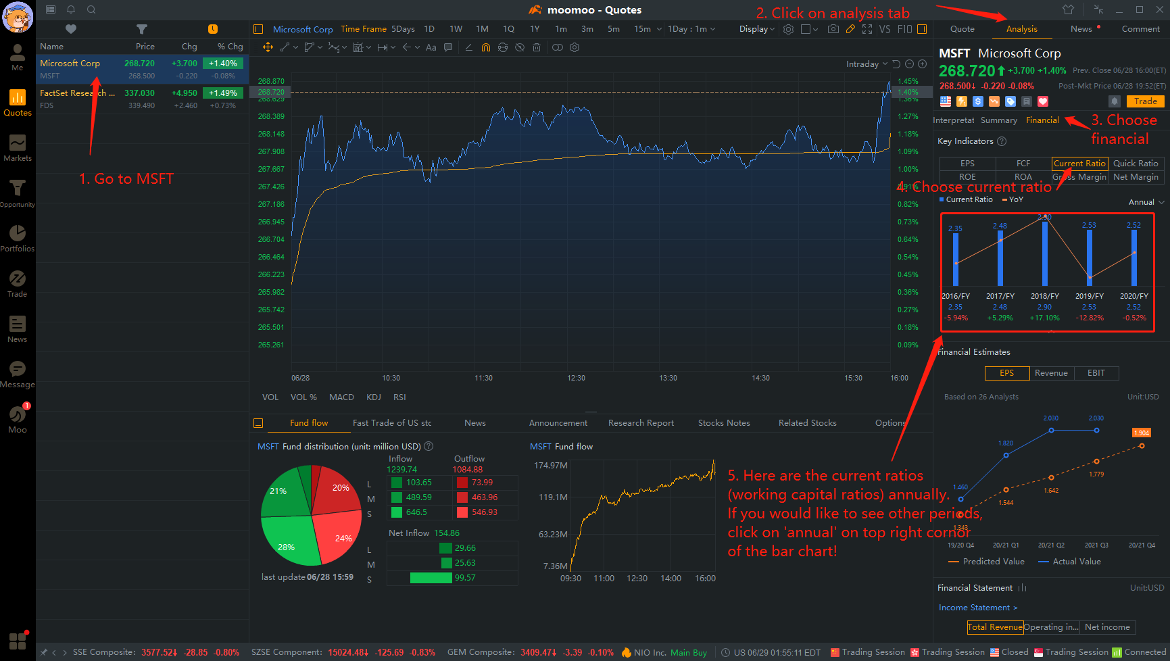Open the Quotes section in sidebar
Image resolution: width=1170 pixels, height=661 pixels.
(18, 103)
